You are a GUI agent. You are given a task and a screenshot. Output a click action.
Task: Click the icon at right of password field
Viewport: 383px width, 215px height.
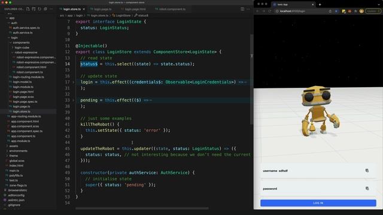pos(367,189)
